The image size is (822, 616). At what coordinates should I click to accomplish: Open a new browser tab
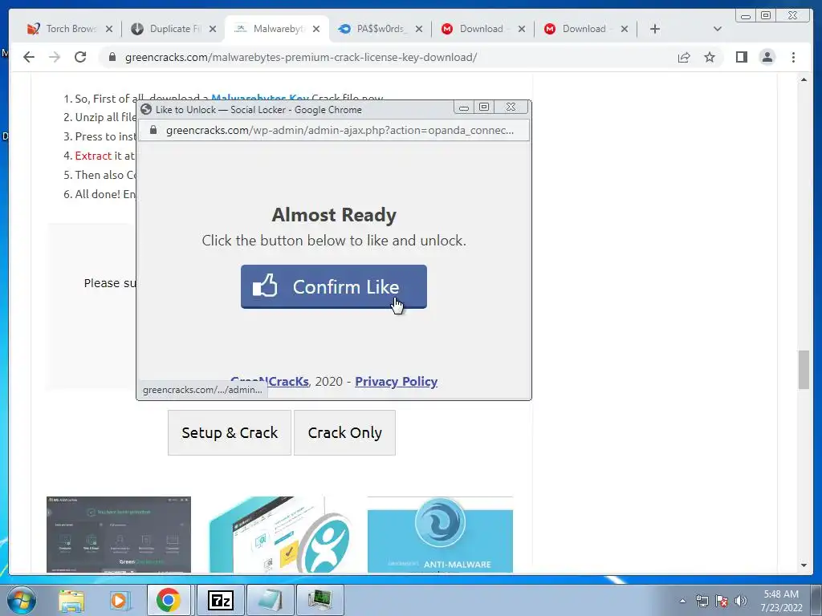(655, 29)
